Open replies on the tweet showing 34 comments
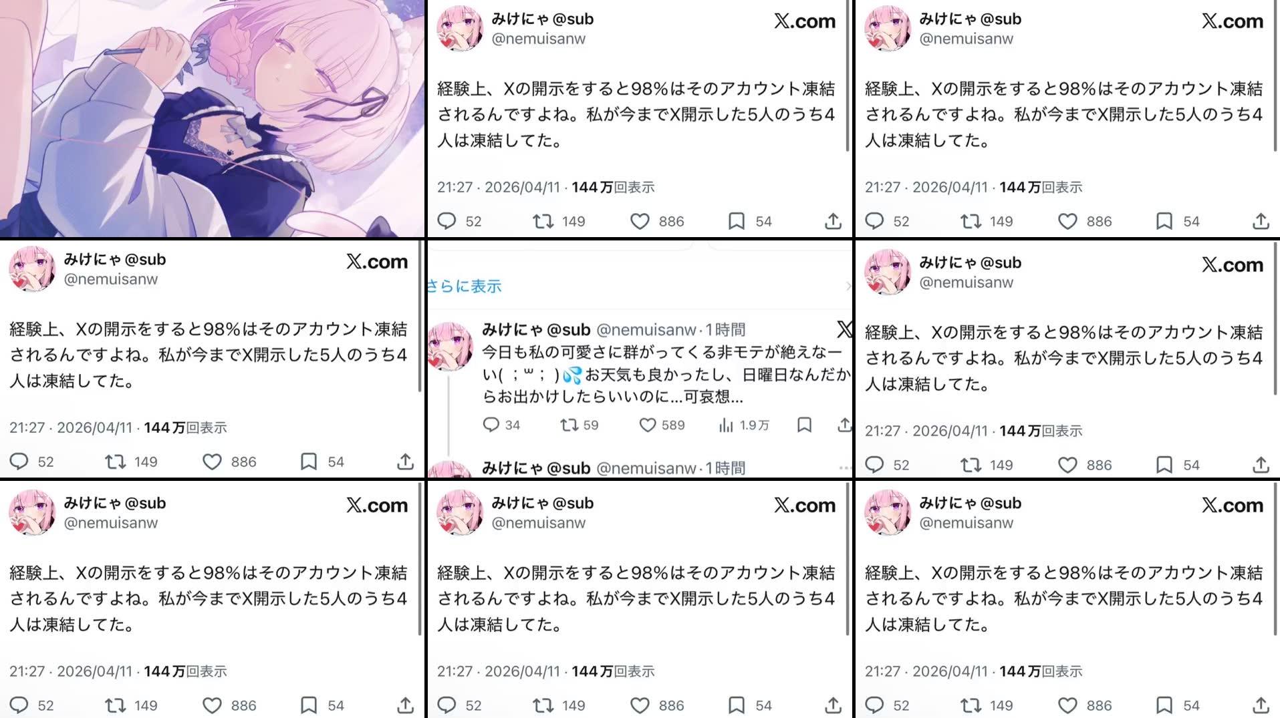1280x718 pixels. coord(501,425)
